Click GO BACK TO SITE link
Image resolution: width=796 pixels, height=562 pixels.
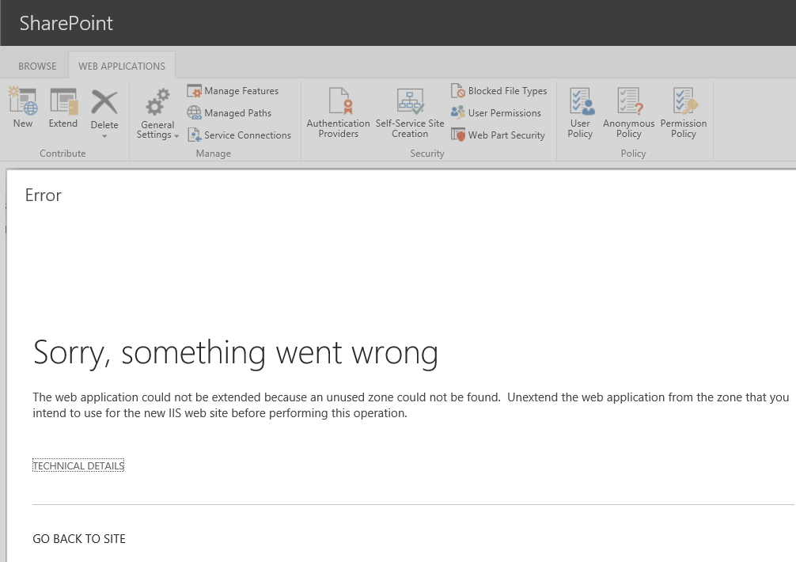tap(79, 538)
